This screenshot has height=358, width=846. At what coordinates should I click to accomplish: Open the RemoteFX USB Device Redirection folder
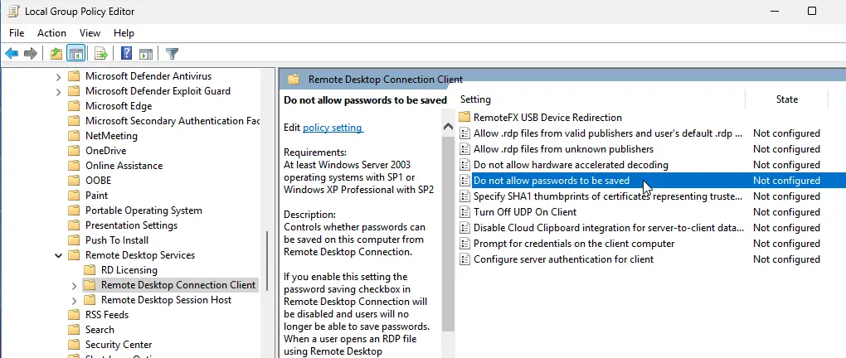(547, 118)
